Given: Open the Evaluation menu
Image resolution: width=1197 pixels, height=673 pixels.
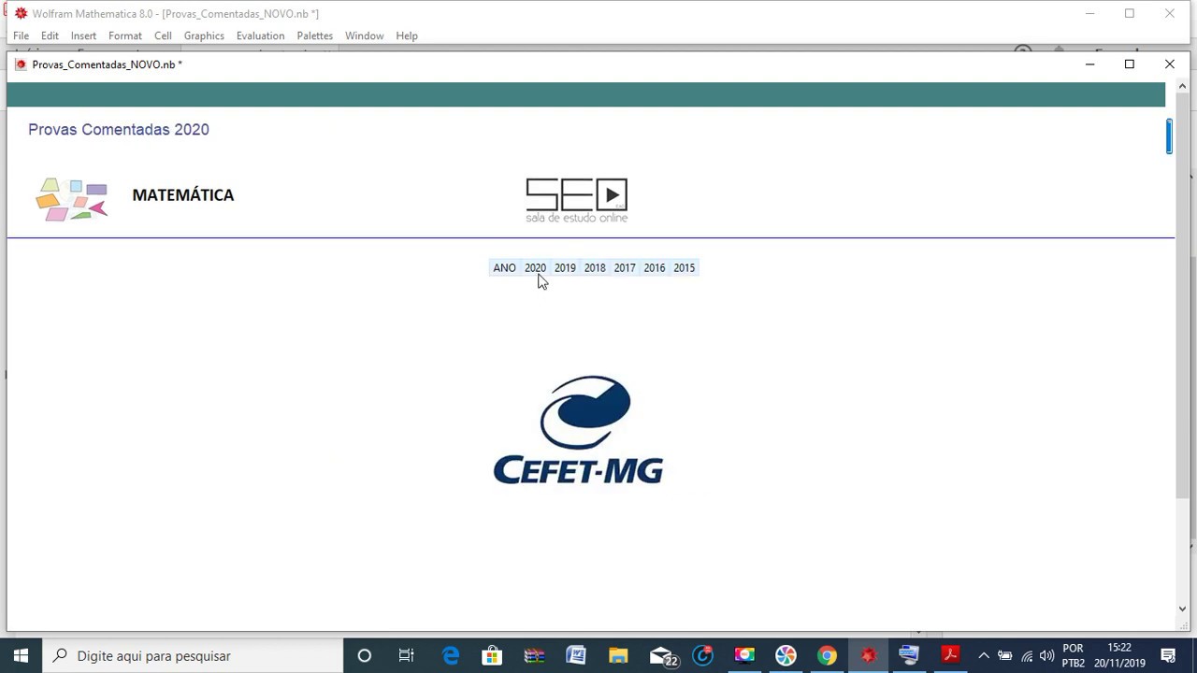Looking at the screenshot, I should [260, 36].
